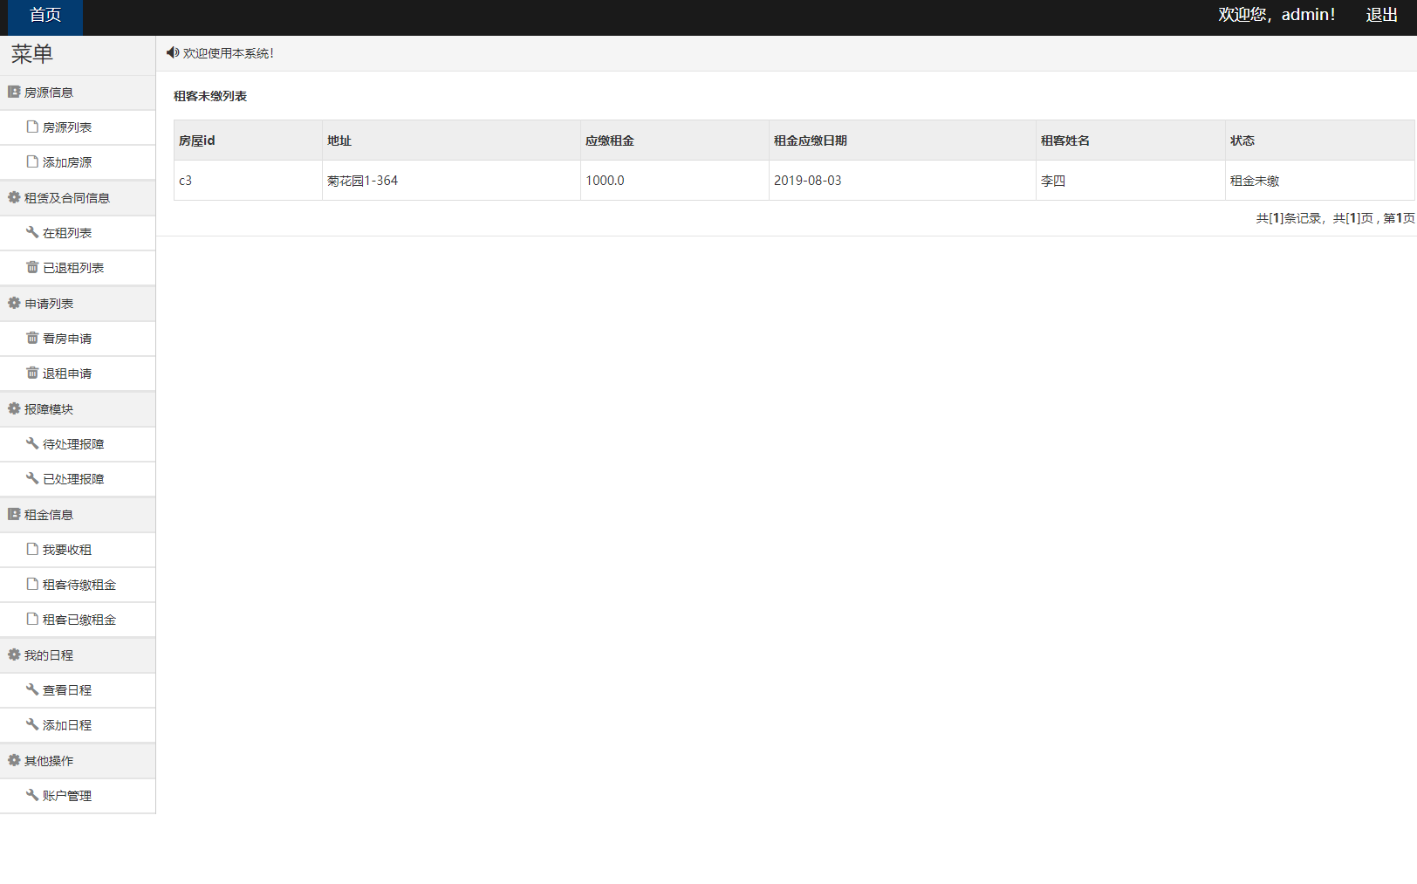Click the 房屋id column header
Screen dimensions: 1417x884
pyautogui.click(x=248, y=140)
